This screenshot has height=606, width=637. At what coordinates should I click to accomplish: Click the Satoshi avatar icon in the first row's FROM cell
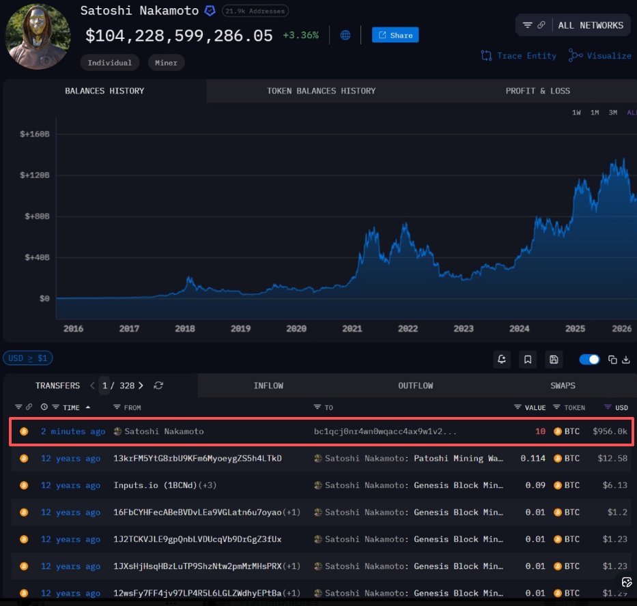[118, 431]
